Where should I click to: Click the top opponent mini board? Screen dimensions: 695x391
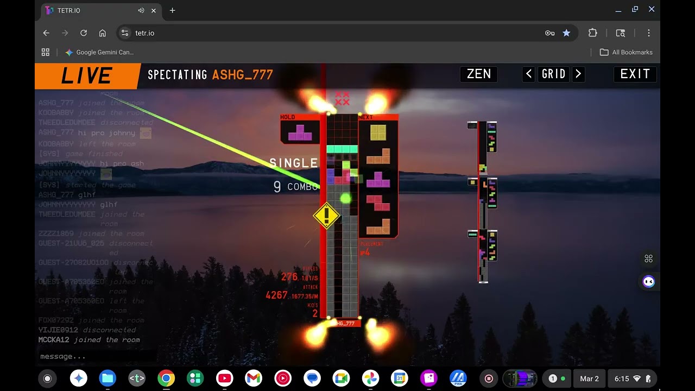[x=483, y=147]
